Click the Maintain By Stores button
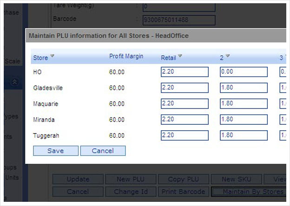The height and width of the screenshot is (206, 290). pyautogui.click(x=249, y=192)
